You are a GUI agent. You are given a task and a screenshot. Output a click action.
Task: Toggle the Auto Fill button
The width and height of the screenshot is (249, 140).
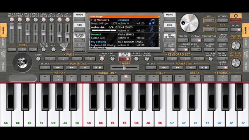click(x=223, y=67)
